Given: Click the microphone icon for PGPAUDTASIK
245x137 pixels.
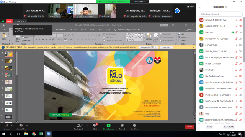Looking at the screenshot, I should (237, 45).
